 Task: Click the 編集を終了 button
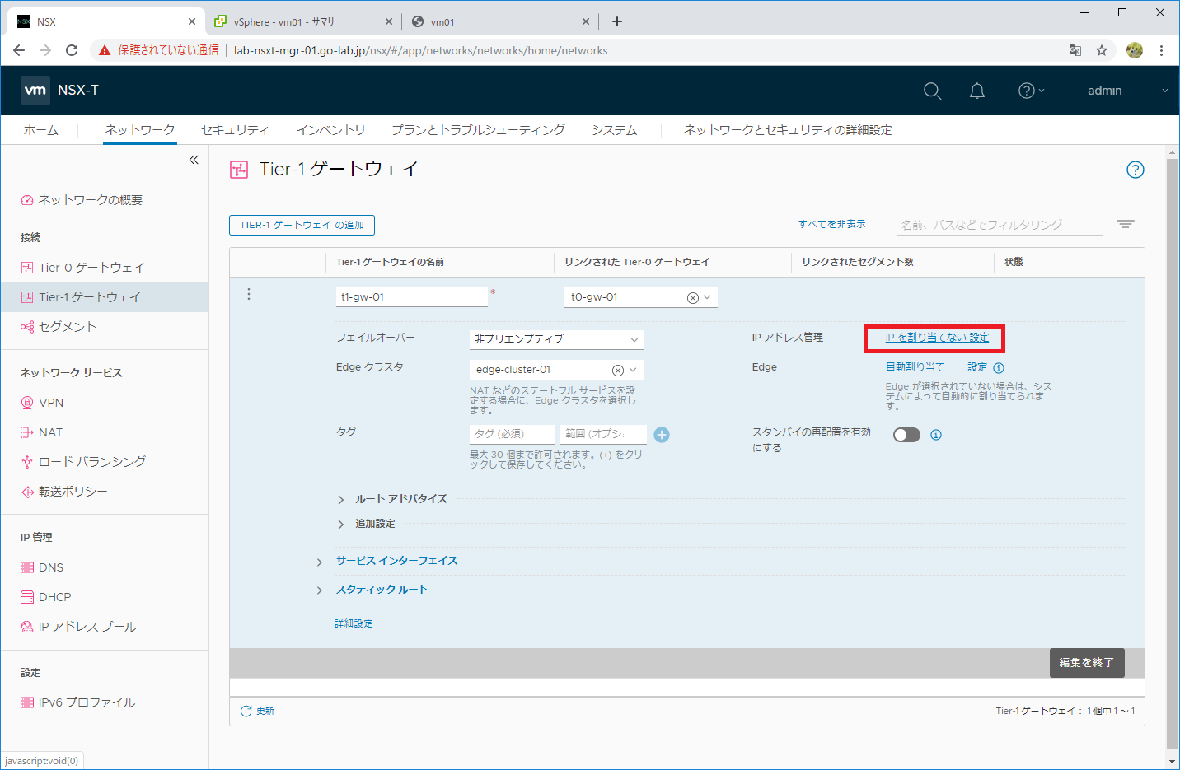(x=1086, y=662)
